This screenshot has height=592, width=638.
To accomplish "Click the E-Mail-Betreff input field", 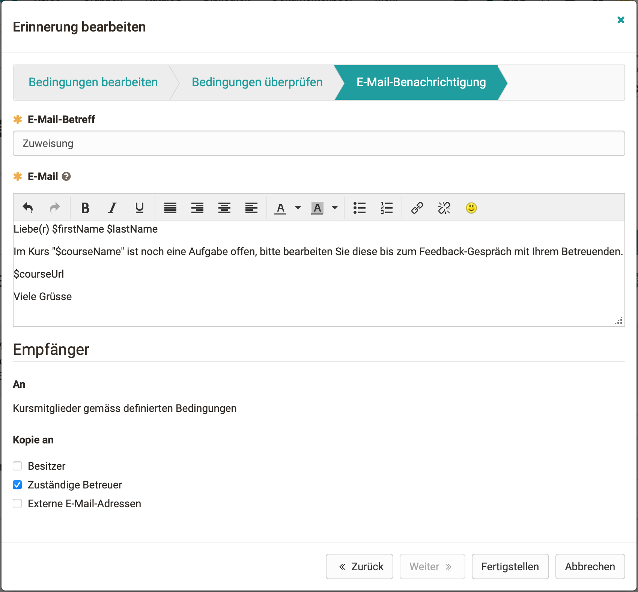I will point(319,143).
